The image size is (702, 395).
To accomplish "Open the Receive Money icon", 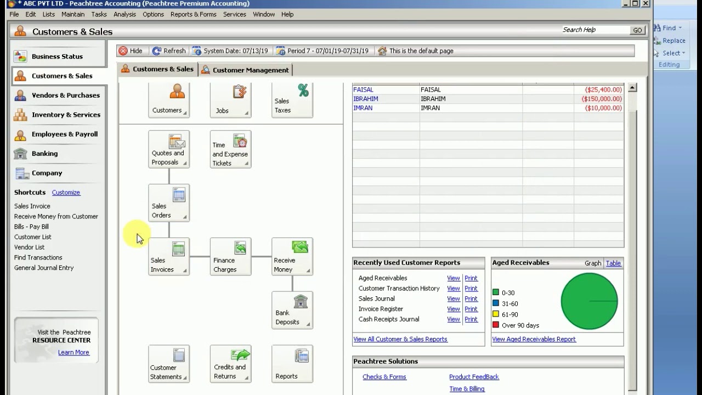I will click(292, 257).
